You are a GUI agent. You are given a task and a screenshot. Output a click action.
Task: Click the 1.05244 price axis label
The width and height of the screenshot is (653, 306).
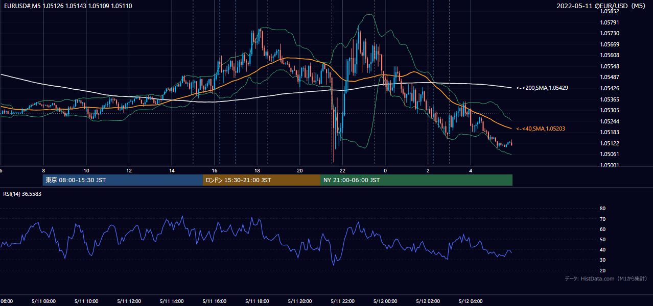click(610, 121)
